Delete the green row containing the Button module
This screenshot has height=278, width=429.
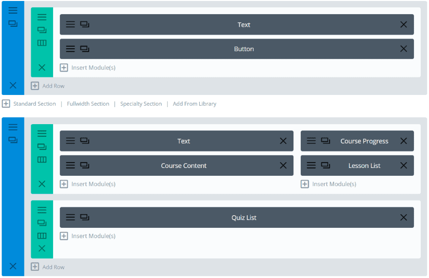click(x=42, y=68)
